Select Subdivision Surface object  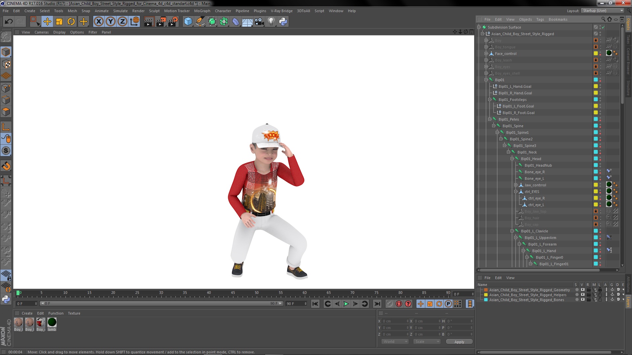tap(504, 27)
